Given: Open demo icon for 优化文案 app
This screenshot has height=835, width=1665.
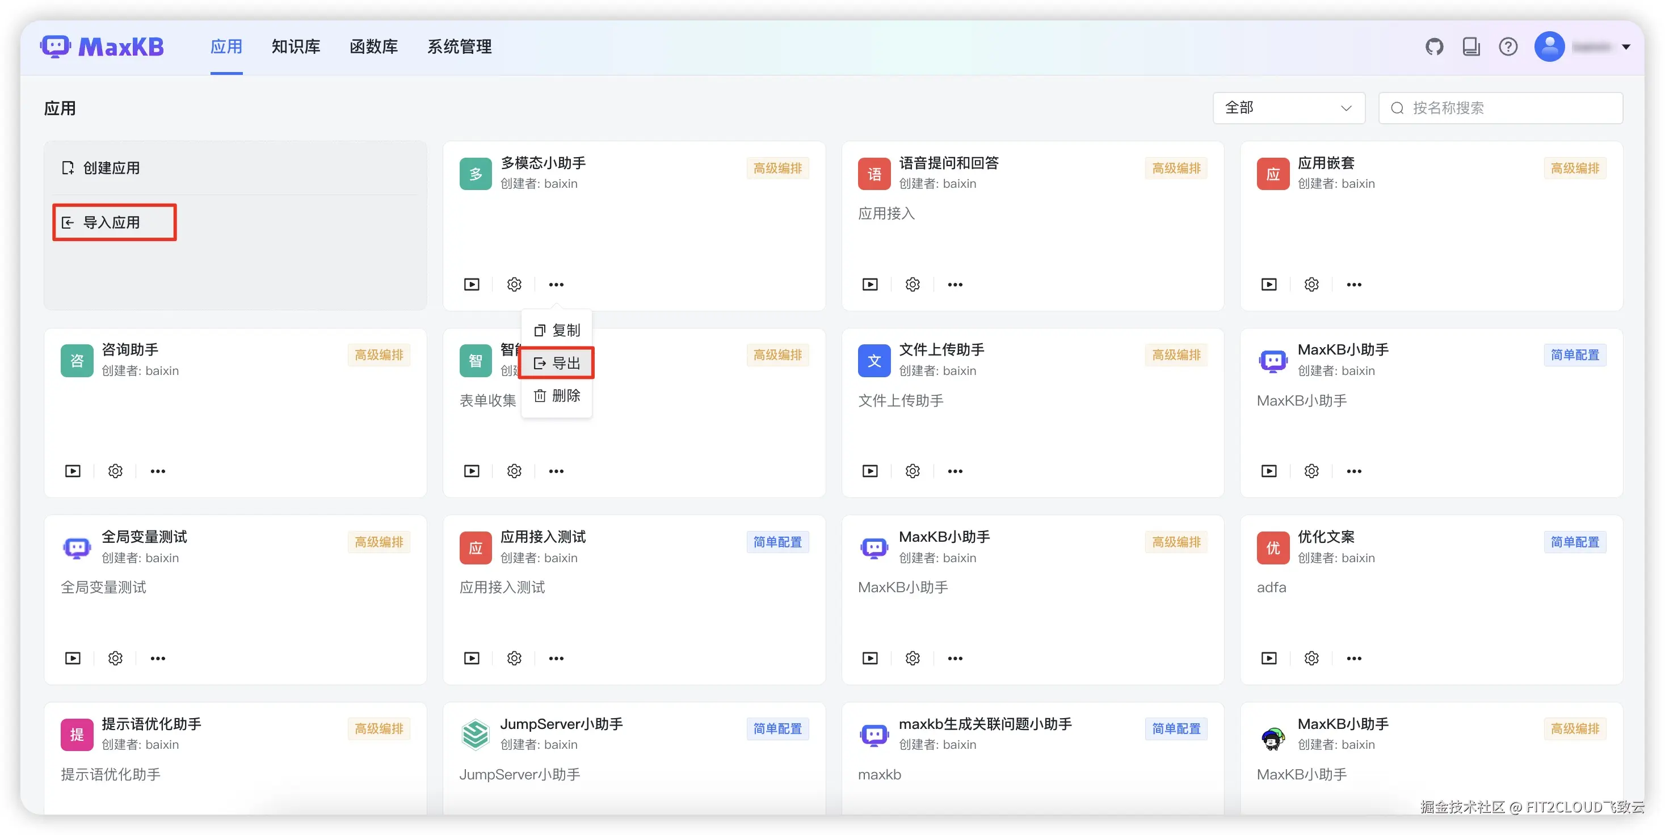Looking at the screenshot, I should (1268, 658).
